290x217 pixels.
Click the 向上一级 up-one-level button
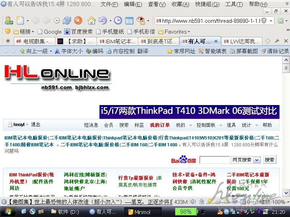click(x=34, y=51)
